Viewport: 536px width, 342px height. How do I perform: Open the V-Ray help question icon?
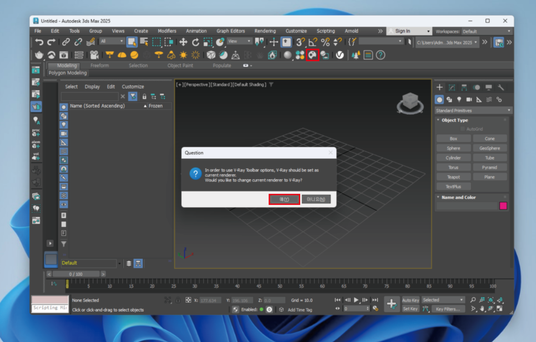381,55
